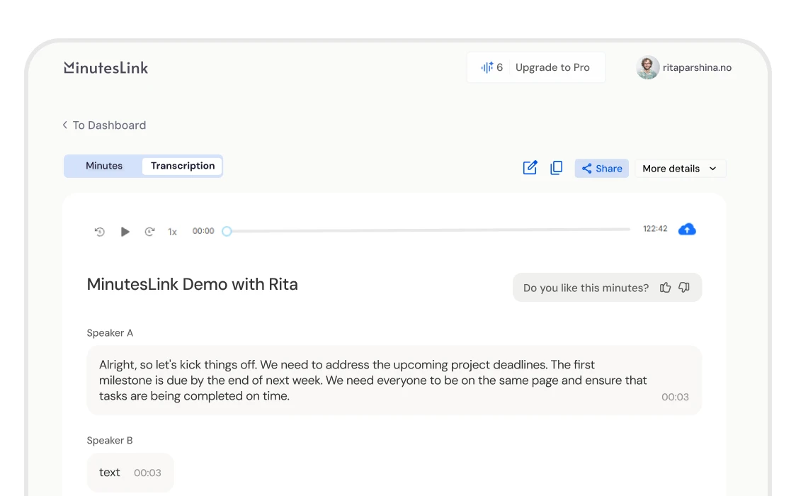Click the 00:03 timestamp in Speaker A's block
The image size is (796, 496).
click(x=675, y=398)
